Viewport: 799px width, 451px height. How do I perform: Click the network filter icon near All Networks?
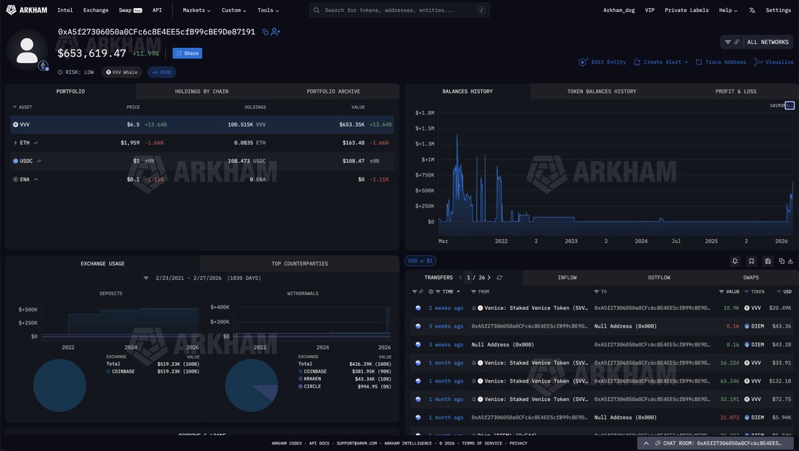pos(728,42)
